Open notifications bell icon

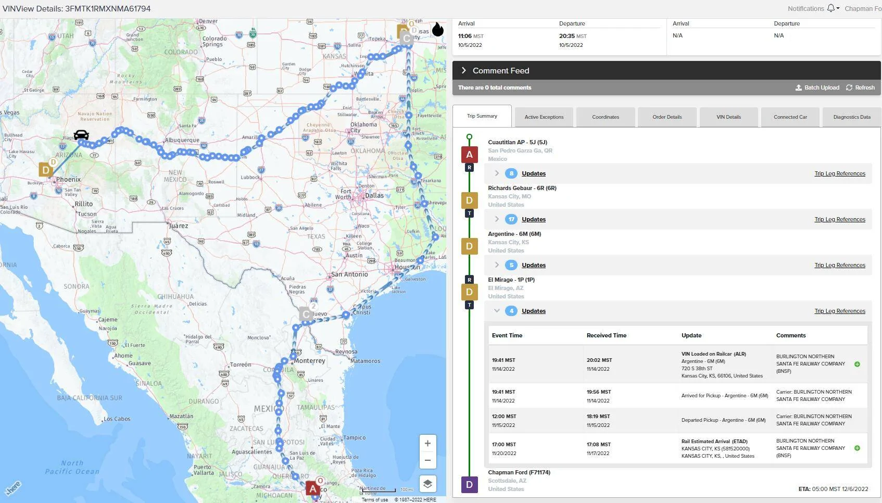tap(831, 8)
